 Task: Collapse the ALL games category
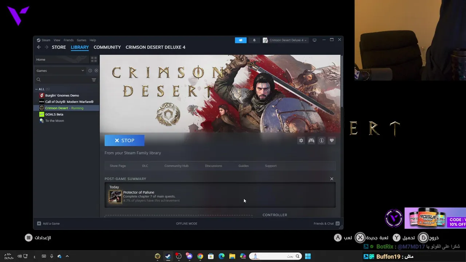tap(36, 89)
